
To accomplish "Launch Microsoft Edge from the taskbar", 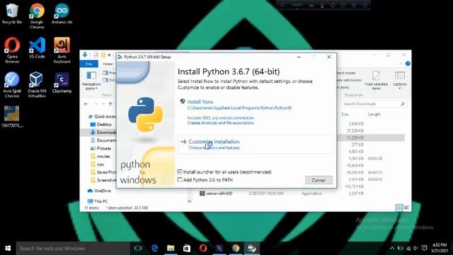I will tap(154, 248).
